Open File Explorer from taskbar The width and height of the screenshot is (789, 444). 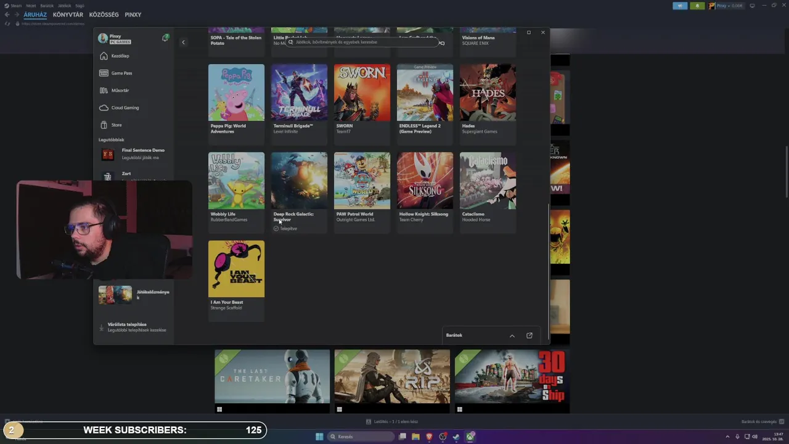[x=415, y=437]
